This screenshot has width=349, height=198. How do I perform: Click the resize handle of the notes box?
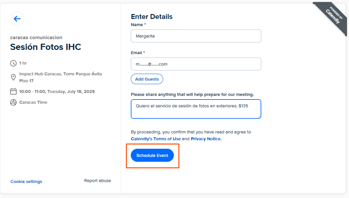259,117
